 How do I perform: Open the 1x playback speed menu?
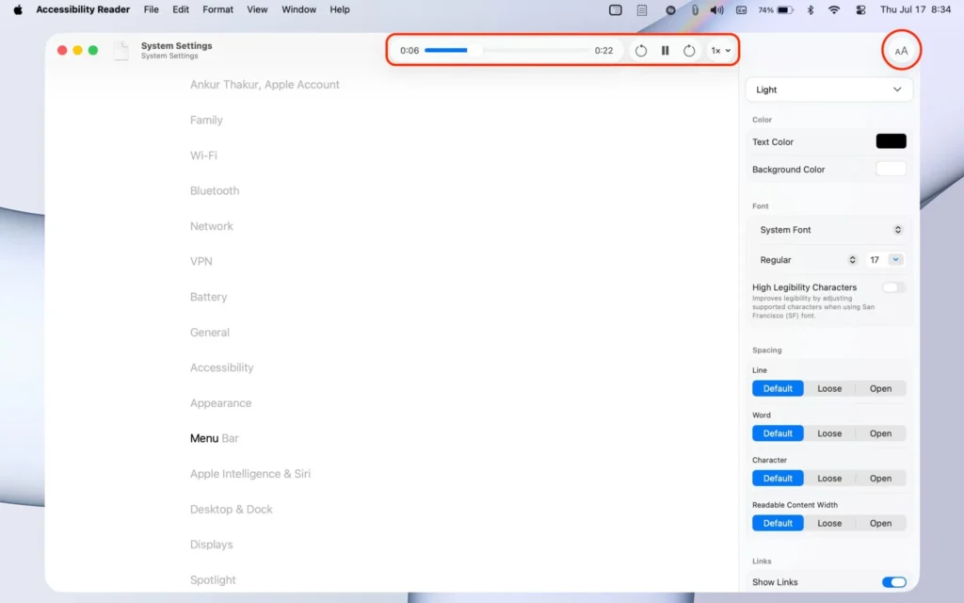tap(720, 51)
